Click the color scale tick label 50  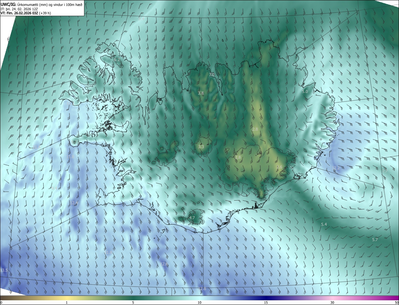pos(397,303)
